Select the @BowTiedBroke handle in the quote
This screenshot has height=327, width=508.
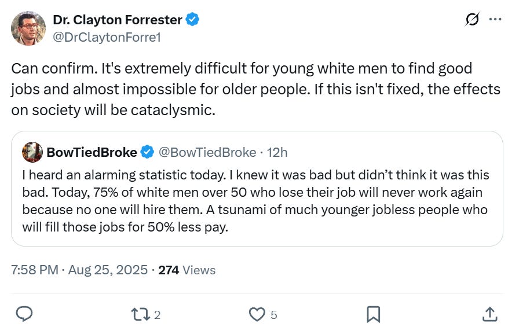click(x=207, y=152)
